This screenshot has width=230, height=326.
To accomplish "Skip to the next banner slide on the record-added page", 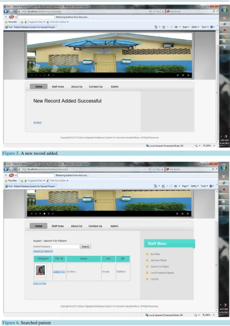I will tap(188, 75).
